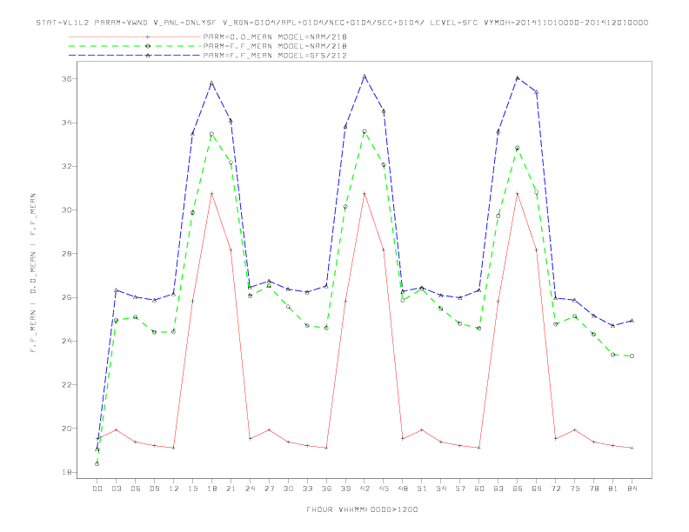689x532 pixels.
Task: Click x-axis tick label 75
Action: tap(575, 489)
